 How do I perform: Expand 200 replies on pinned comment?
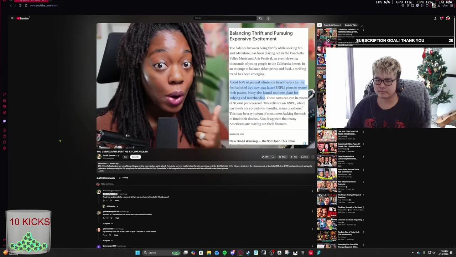point(110,206)
